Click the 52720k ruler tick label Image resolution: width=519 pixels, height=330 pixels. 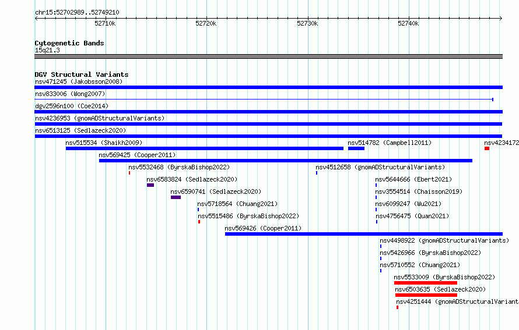[x=206, y=23]
